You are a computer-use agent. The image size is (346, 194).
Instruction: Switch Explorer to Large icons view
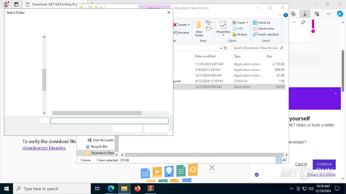click(x=285, y=160)
